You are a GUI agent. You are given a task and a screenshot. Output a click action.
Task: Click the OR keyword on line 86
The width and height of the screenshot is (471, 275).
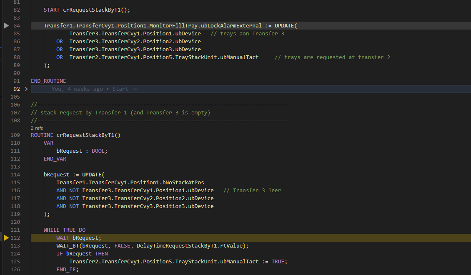coord(60,41)
